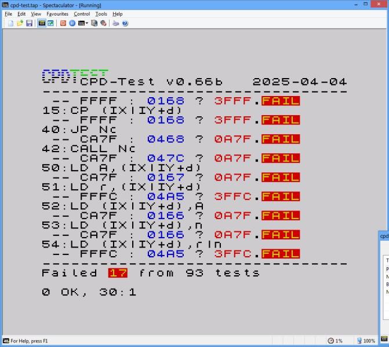Image resolution: width=389 pixels, height=347 pixels.
Task: Expand the model selection dropdown arrow
Action: [x=87, y=23]
